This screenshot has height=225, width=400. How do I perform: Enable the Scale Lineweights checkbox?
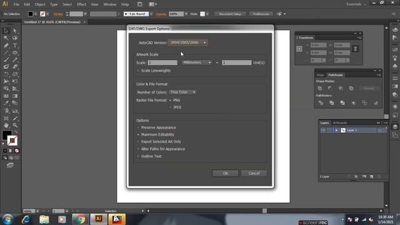[x=138, y=71]
